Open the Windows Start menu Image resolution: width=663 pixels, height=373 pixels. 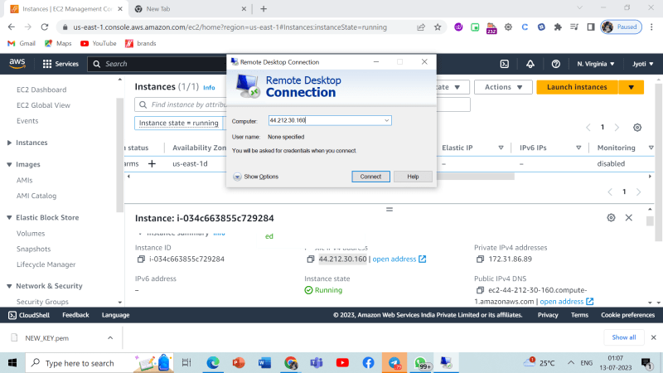(x=12, y=363)
